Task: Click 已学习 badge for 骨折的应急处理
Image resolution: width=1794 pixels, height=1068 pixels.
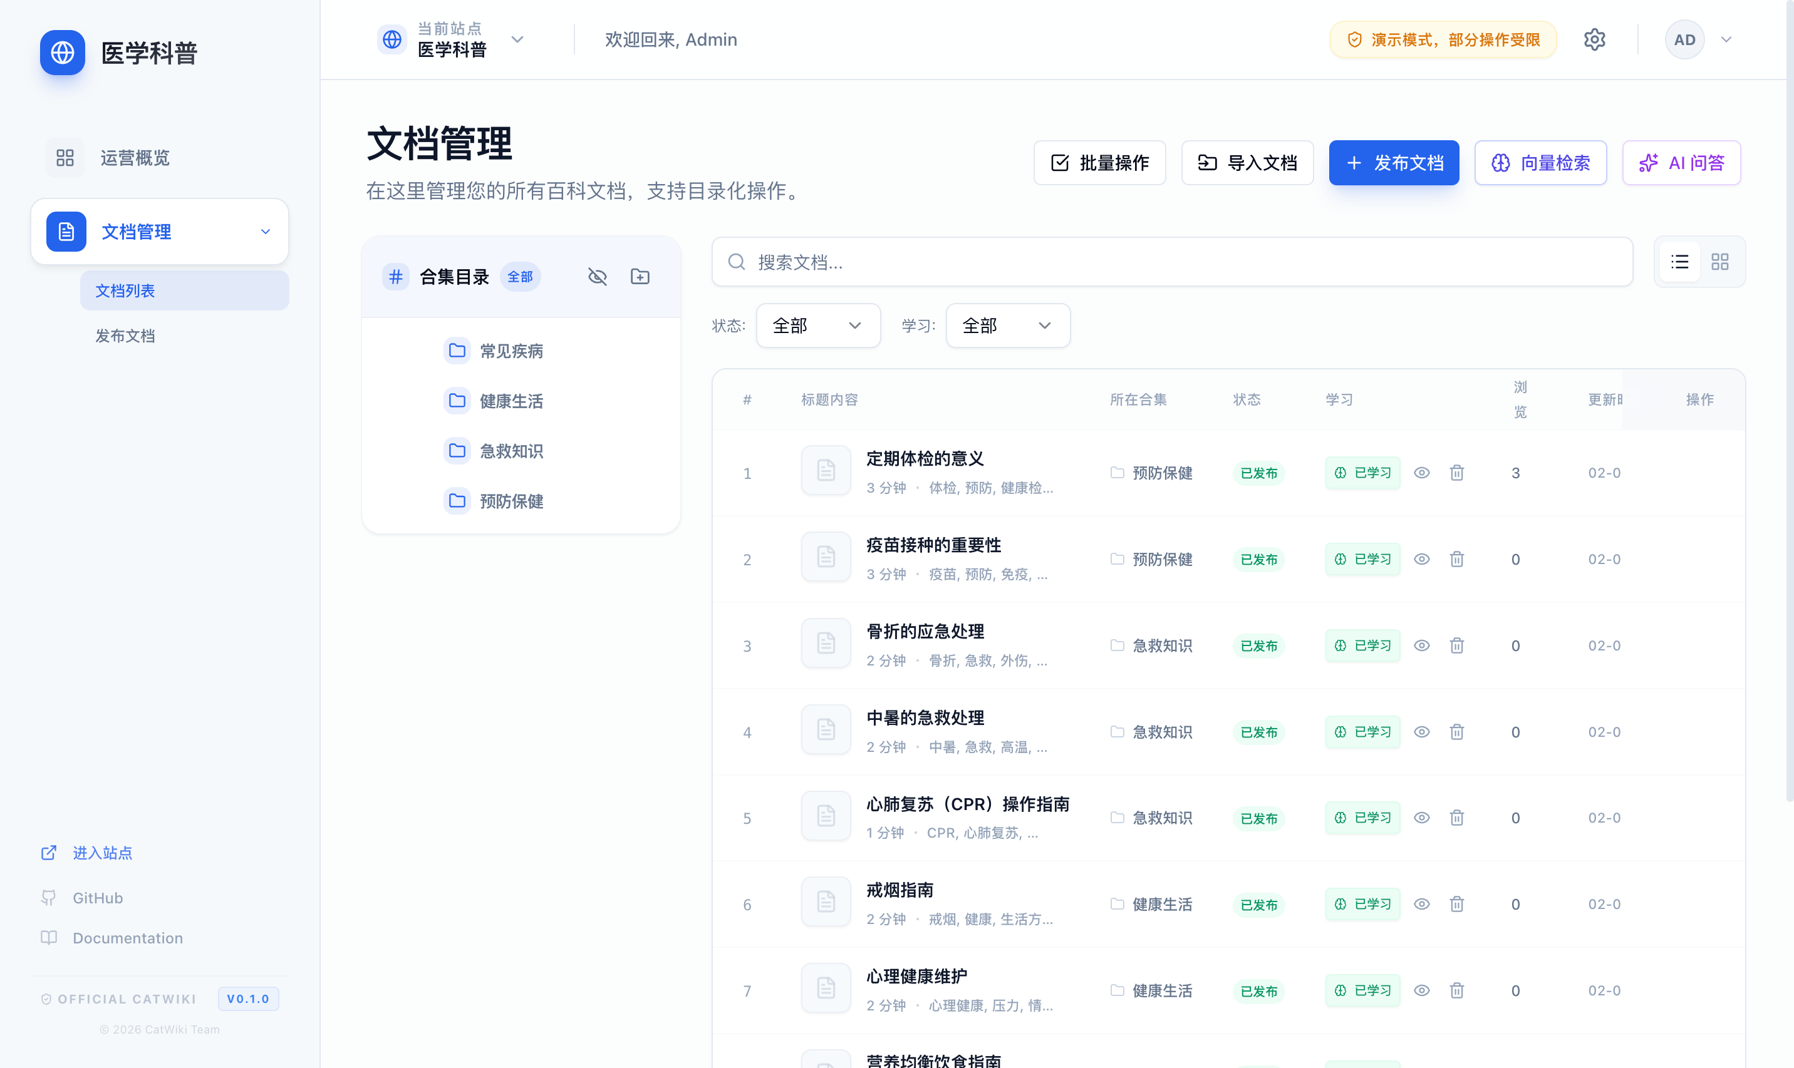Action: click(x=1362, y=645)
